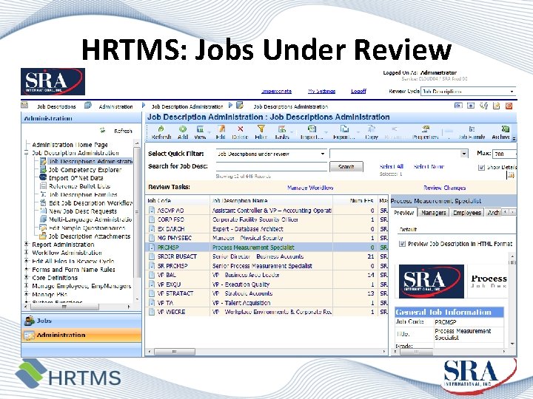Open New Job Desc Requests item
The height and width of the screenshot is (399, 533).
[x=83, y=211]
